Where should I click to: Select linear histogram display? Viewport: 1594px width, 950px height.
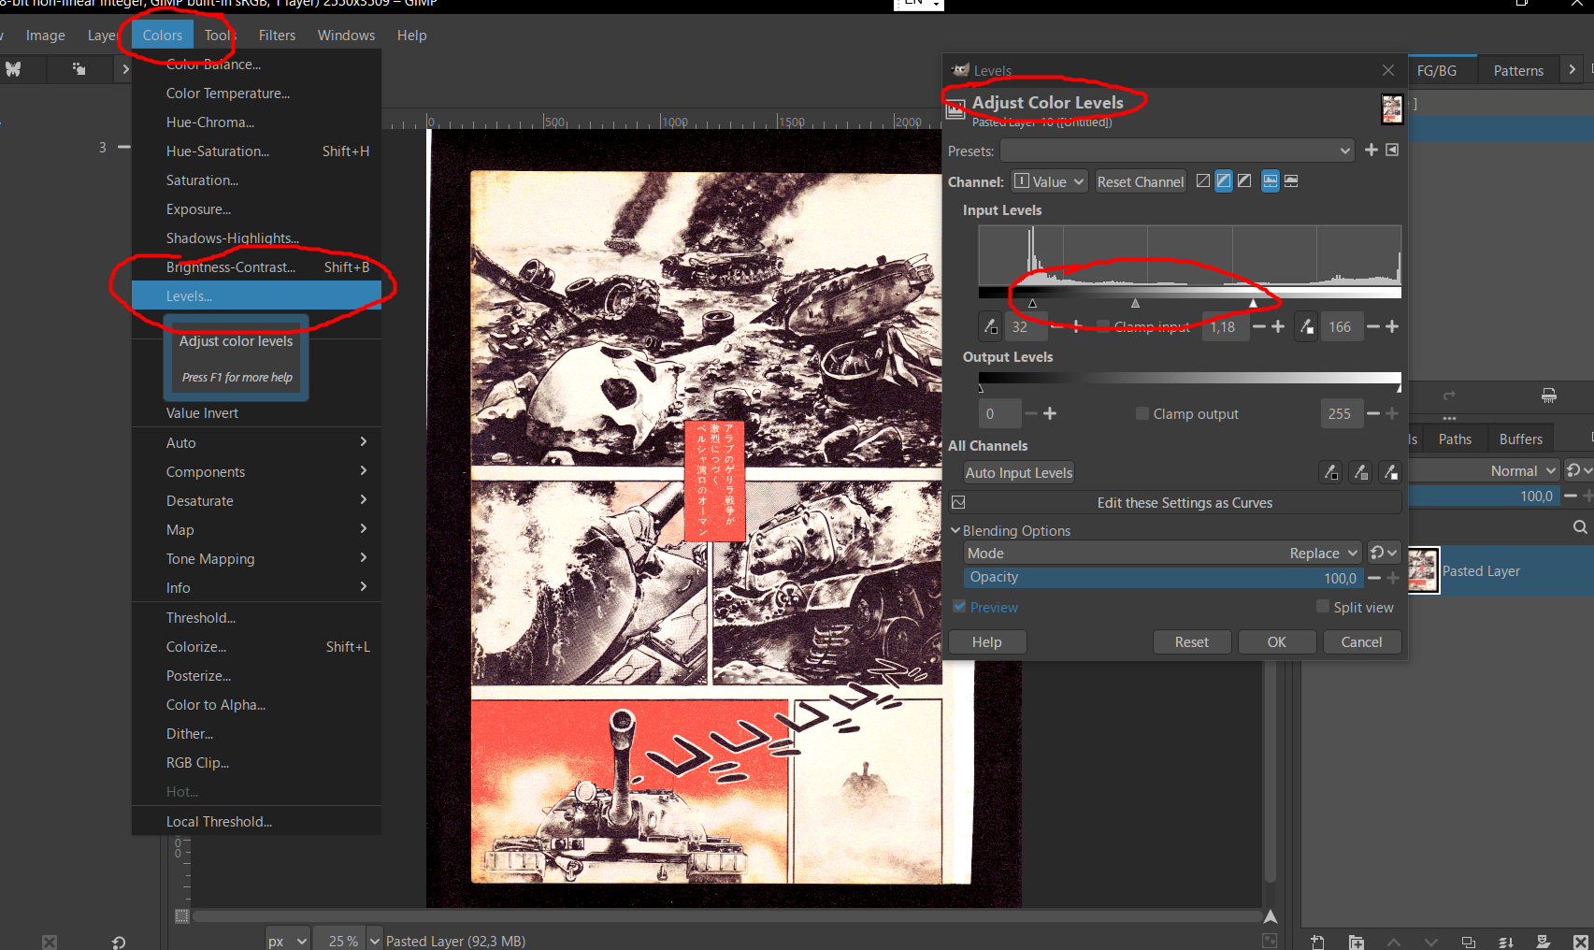(1271, 180)
